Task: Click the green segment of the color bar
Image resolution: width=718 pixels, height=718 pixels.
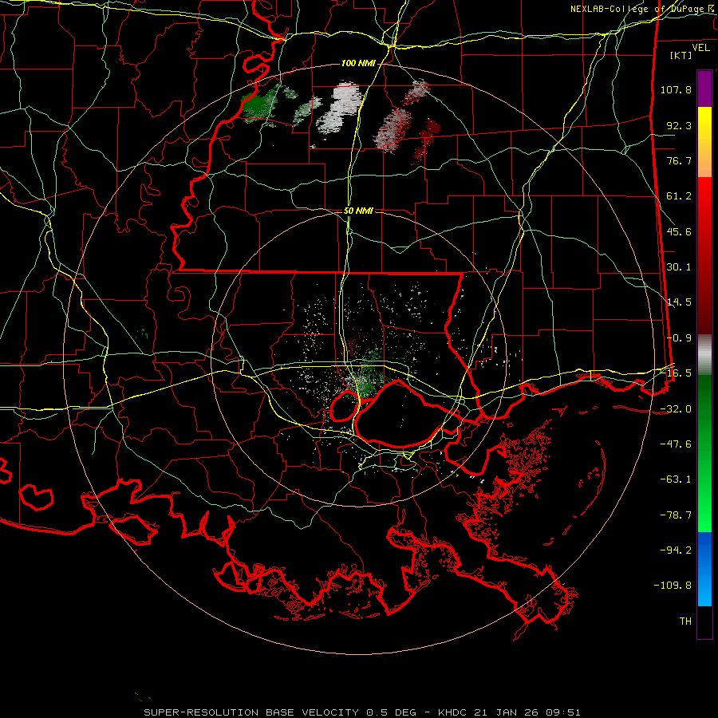Action: point(704,453)
